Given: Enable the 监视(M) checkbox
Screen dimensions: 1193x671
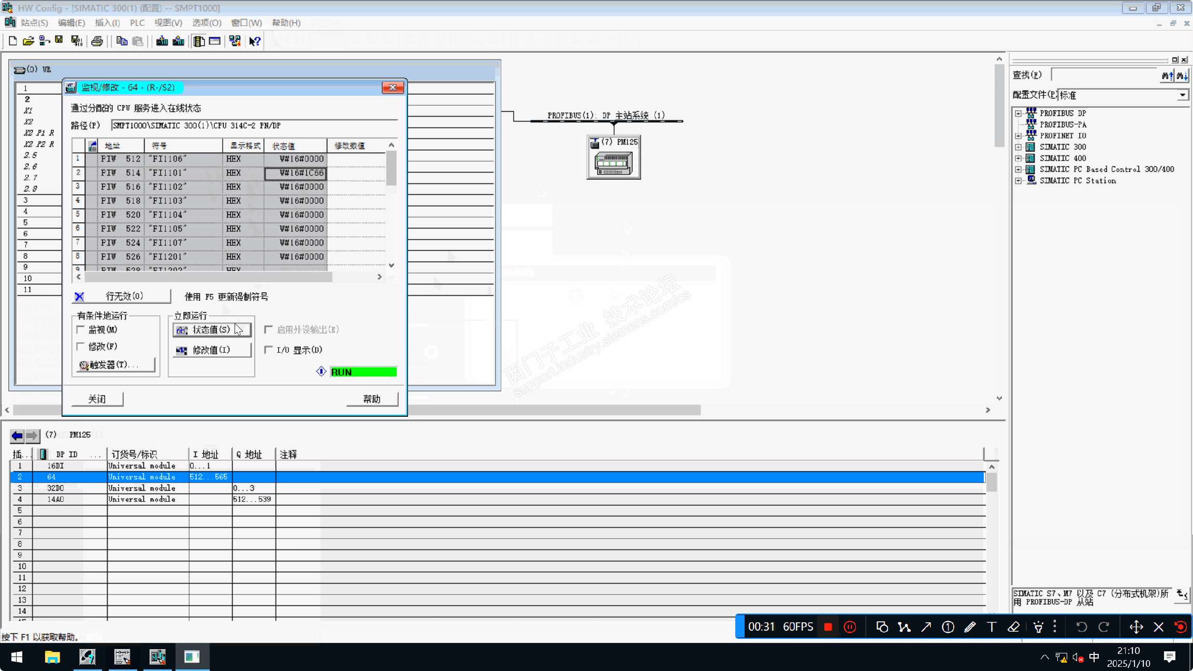Looking at the screenshot, I should (81, 329).
